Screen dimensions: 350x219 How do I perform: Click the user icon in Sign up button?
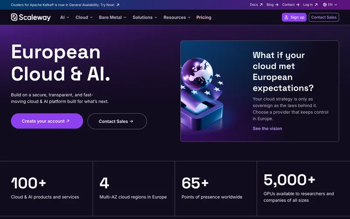click(x=286, y=17)
